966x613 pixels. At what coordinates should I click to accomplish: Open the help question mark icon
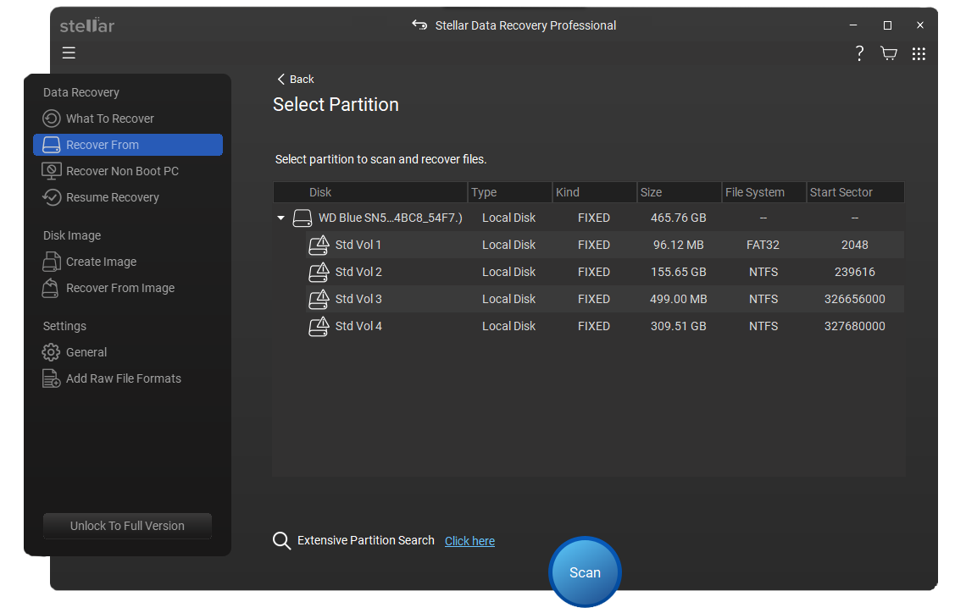click(x=859, y=53)
